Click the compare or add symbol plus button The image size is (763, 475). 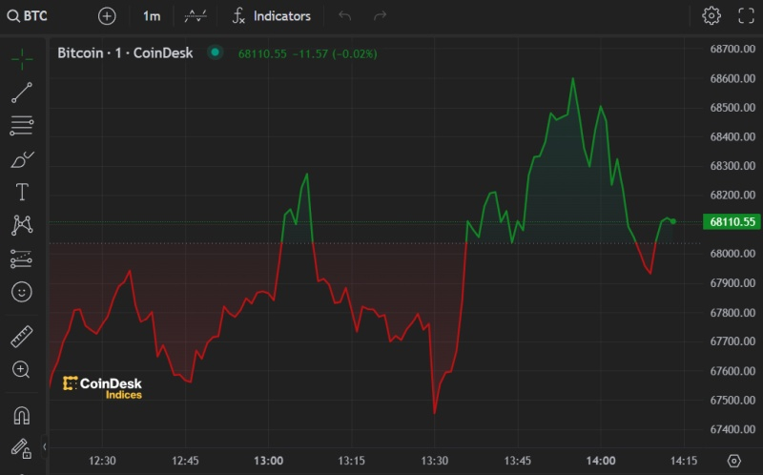point(107,16)
